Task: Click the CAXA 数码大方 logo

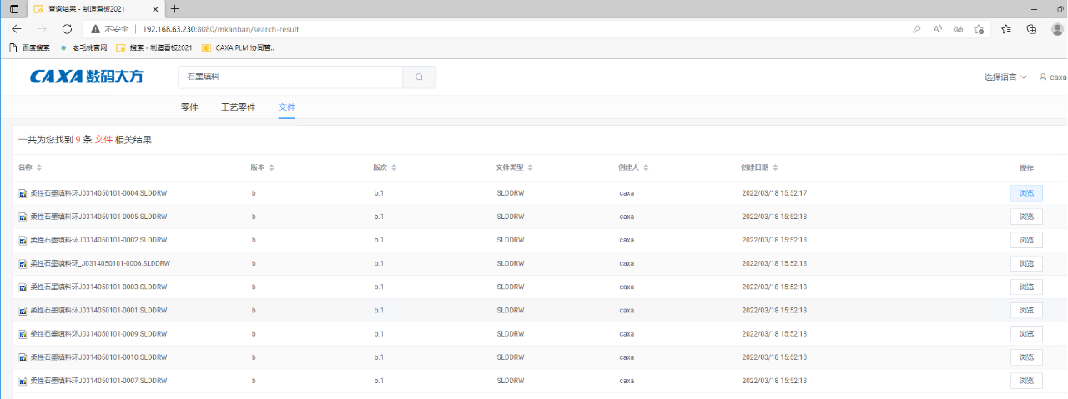Action: click(87, 77)
